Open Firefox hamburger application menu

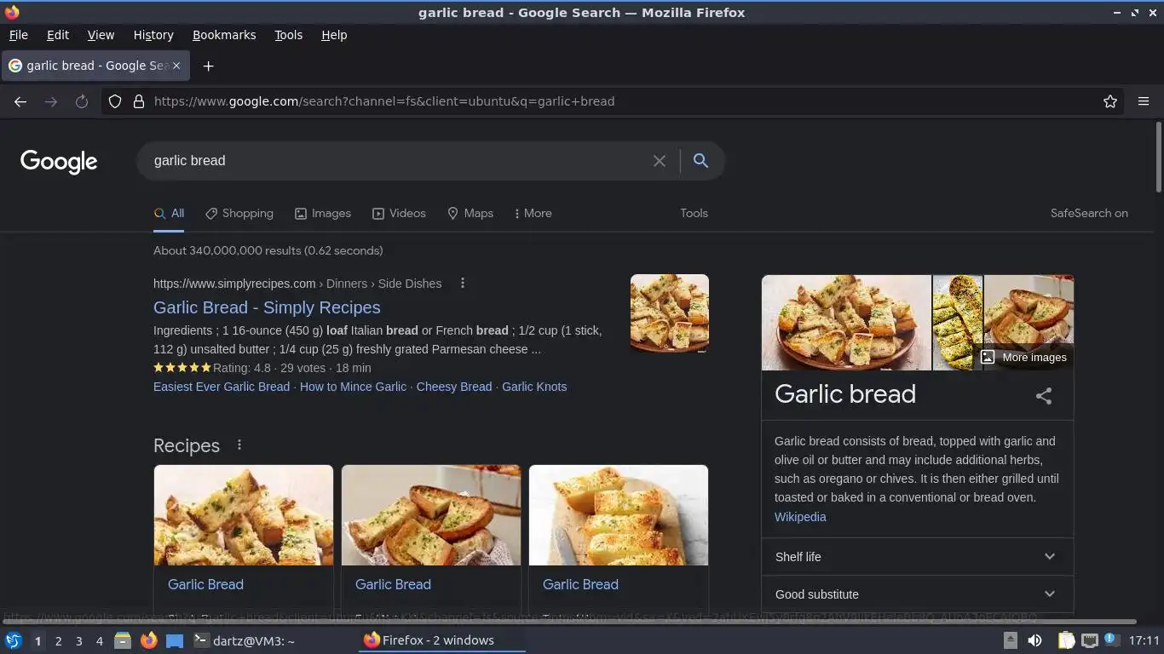(x=1144, y=101)
